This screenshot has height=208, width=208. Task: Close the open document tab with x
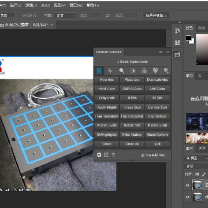pyautogui.click(x=51, y=25)
